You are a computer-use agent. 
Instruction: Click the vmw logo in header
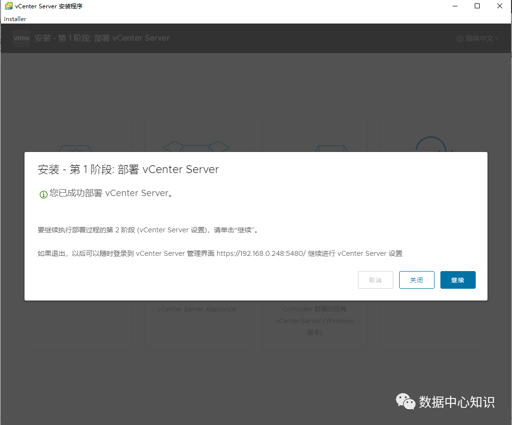(x=22, y=38)
